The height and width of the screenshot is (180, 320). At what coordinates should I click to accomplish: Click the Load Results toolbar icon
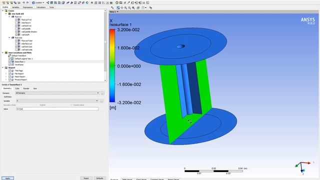pos(3,2)
